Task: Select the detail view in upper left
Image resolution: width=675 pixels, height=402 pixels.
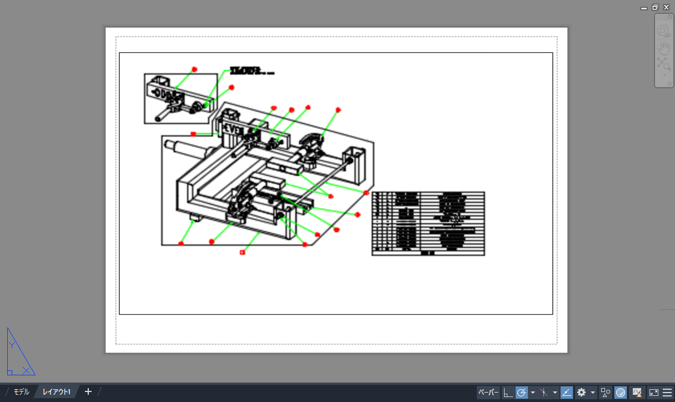Action: click(180, 98)
